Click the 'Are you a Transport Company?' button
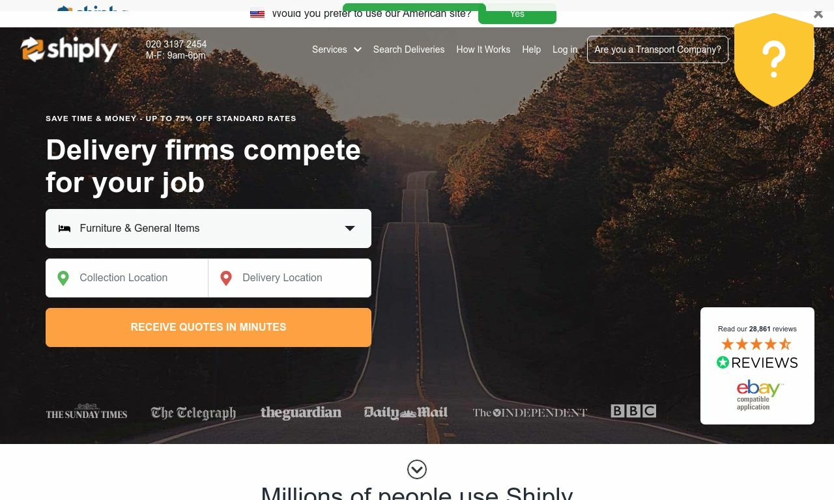The width and height of the screenshot is (834, 500). tap(657, 49)
